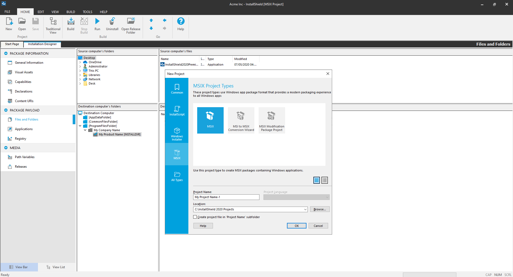Switch to large icon grid view
513x277 pixels.
point(316,180)
